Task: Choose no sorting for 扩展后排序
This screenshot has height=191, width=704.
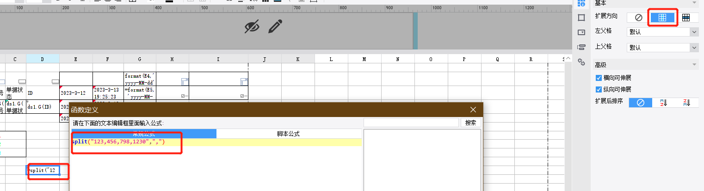Action: tap(640, 103)
